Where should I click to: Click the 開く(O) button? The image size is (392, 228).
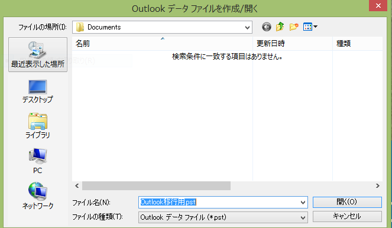tap(347, 202)
